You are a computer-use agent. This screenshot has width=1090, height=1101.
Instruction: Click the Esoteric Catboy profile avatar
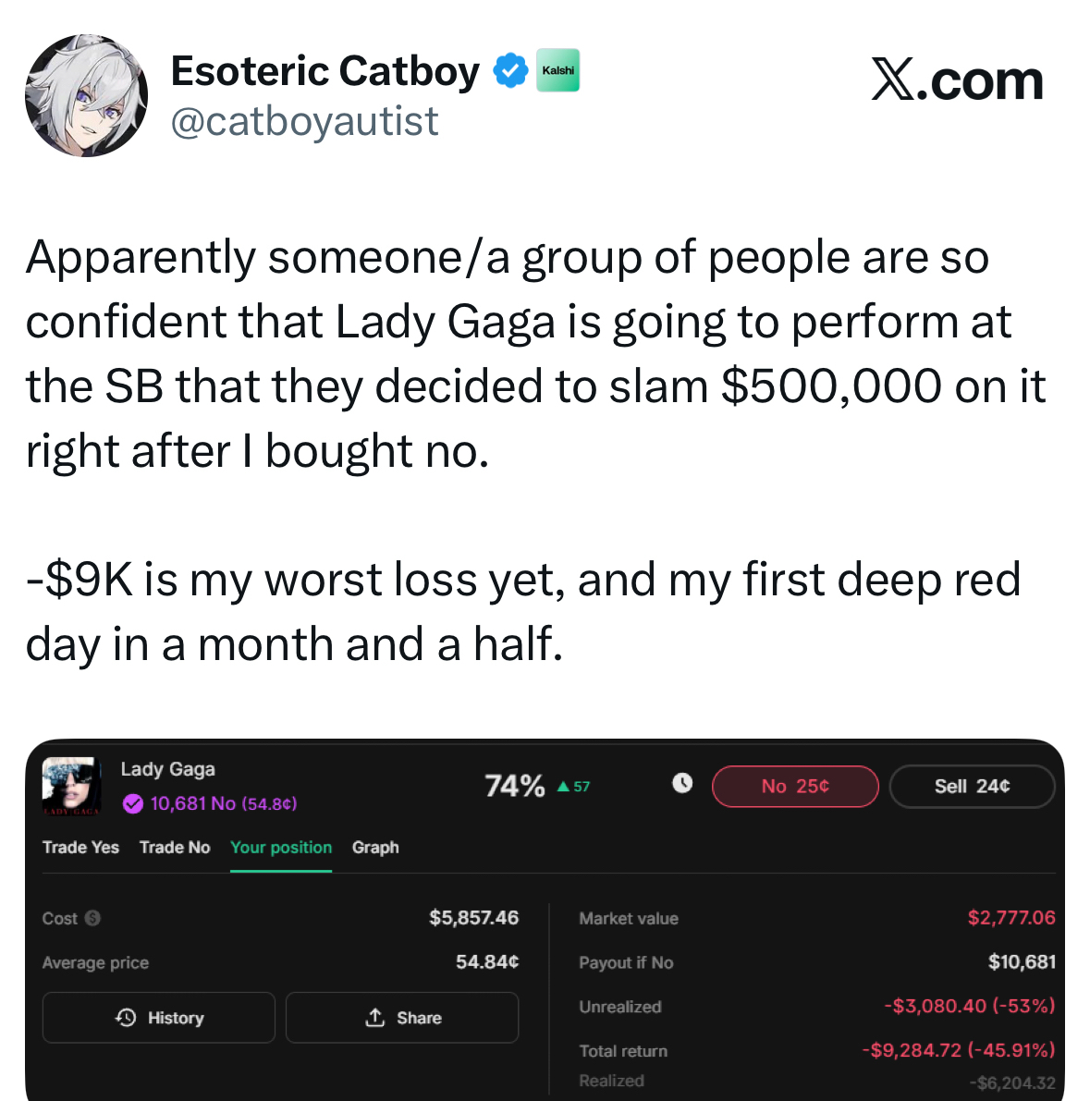click(86, 96)
